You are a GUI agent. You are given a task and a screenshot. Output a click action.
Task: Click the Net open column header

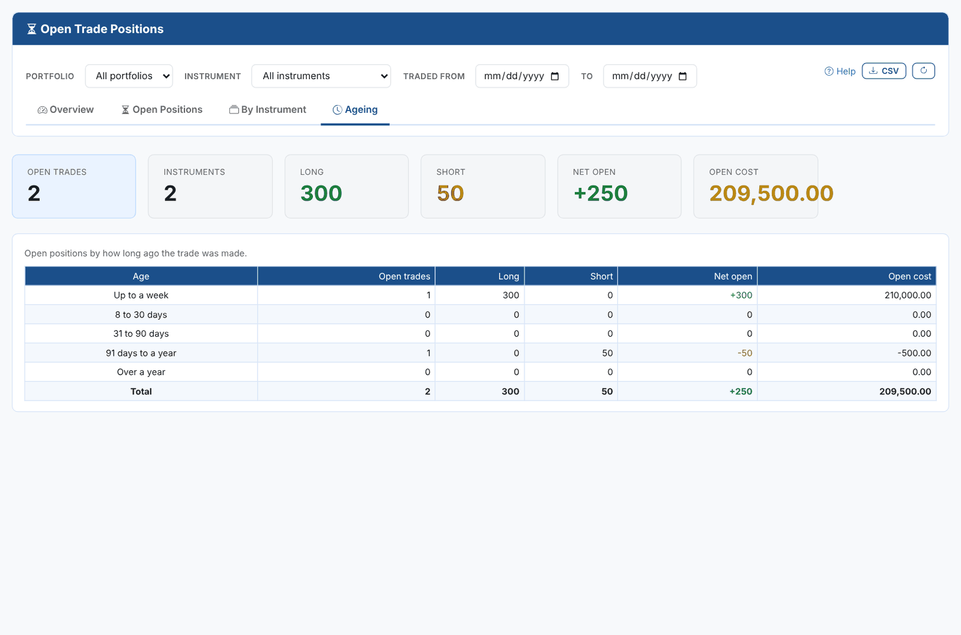coord(688,276)
